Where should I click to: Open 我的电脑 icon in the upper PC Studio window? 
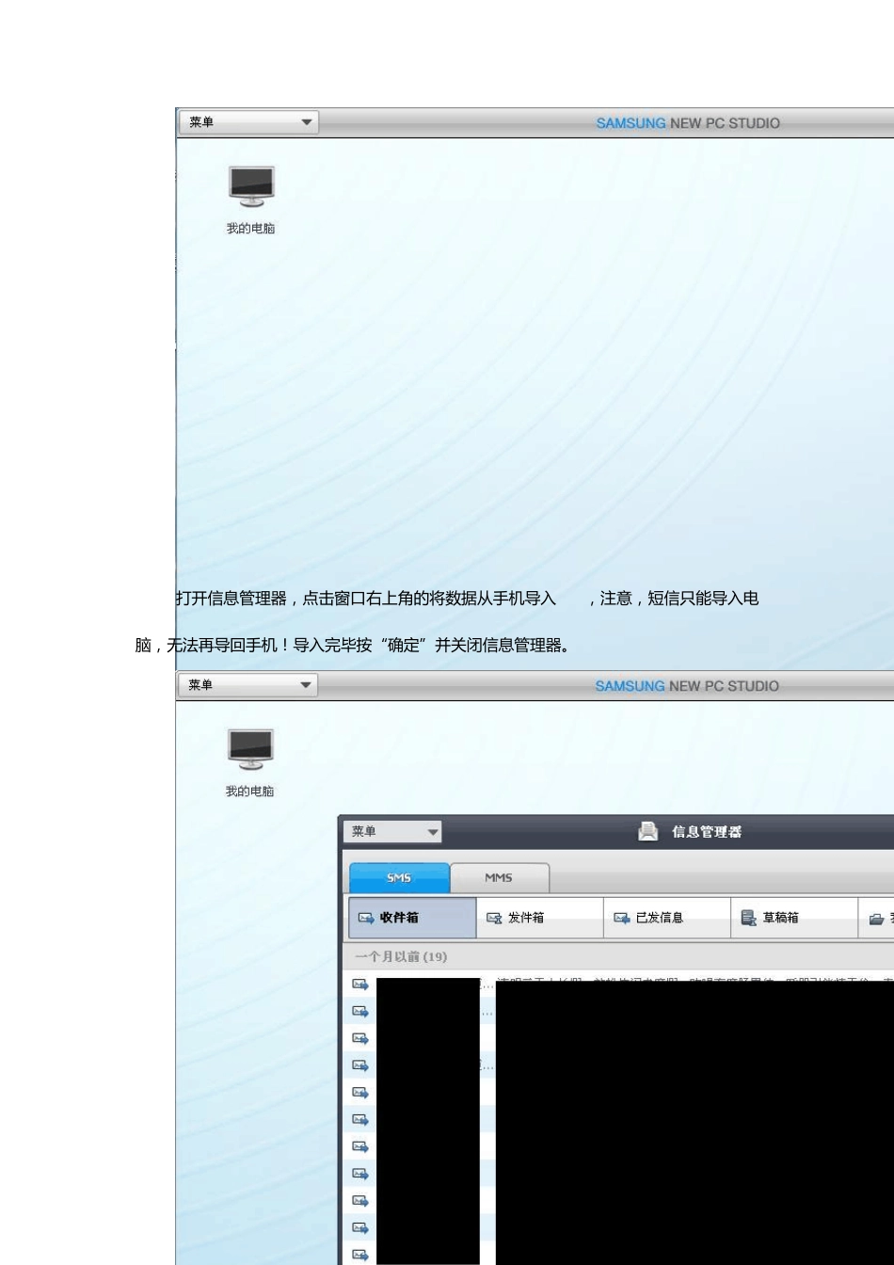pyautogui.click(x=251, y=199)
